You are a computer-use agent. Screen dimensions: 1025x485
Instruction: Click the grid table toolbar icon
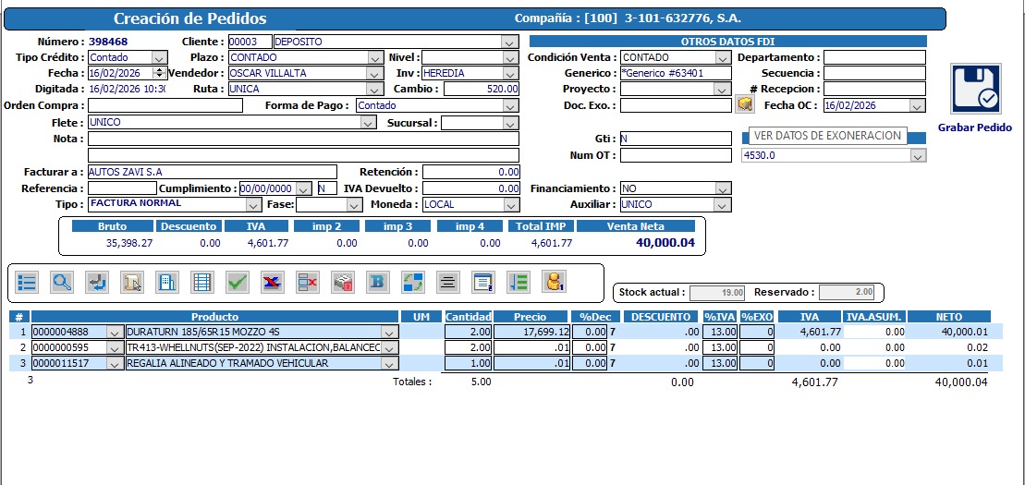tap(201, 282)
